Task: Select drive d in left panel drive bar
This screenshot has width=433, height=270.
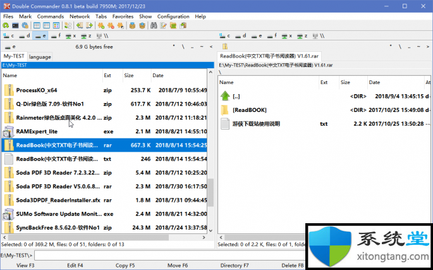Action: pos(25,35)
